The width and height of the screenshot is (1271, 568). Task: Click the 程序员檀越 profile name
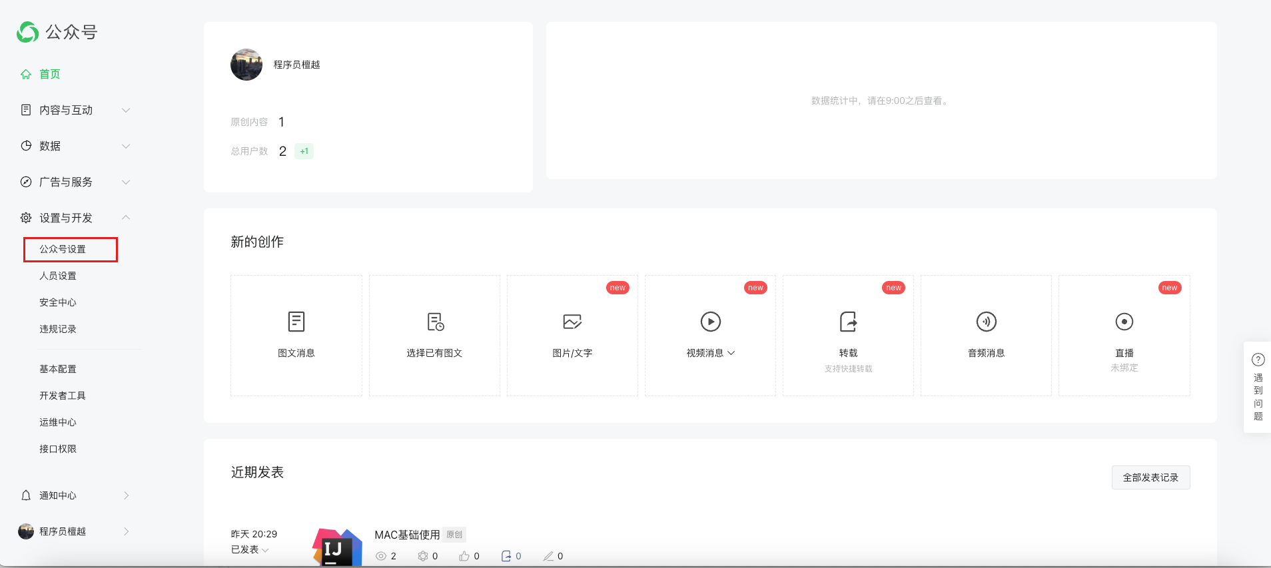[297, 65]
